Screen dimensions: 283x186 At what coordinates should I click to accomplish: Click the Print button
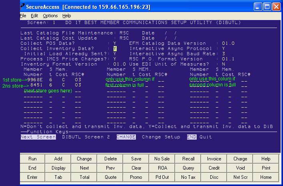[266, 168]
